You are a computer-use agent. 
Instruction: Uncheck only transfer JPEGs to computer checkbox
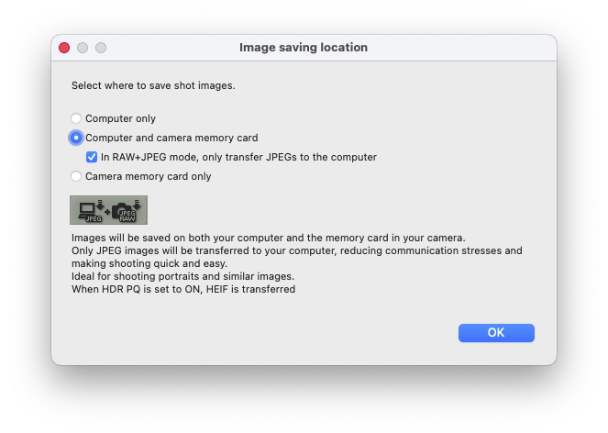[92, 157]
